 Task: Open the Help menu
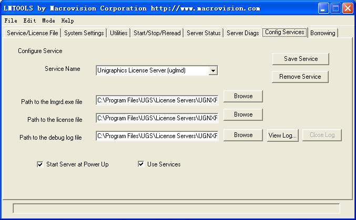pyautogui.click(x=67, y=20)
